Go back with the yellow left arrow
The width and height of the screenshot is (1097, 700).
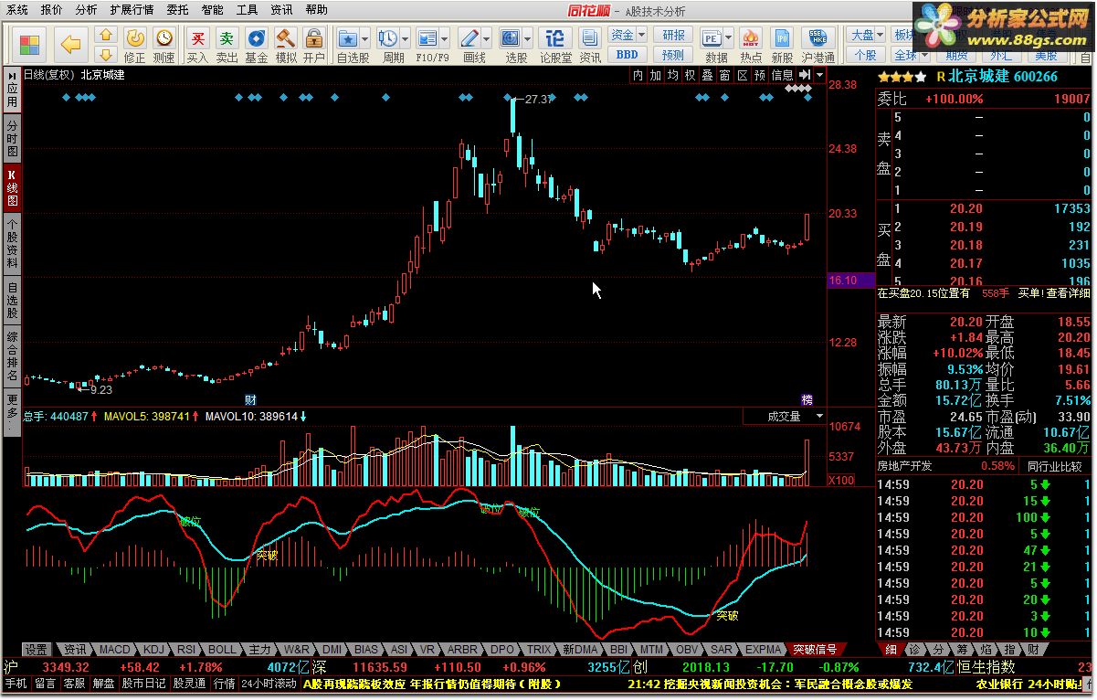tap(70, 44)
